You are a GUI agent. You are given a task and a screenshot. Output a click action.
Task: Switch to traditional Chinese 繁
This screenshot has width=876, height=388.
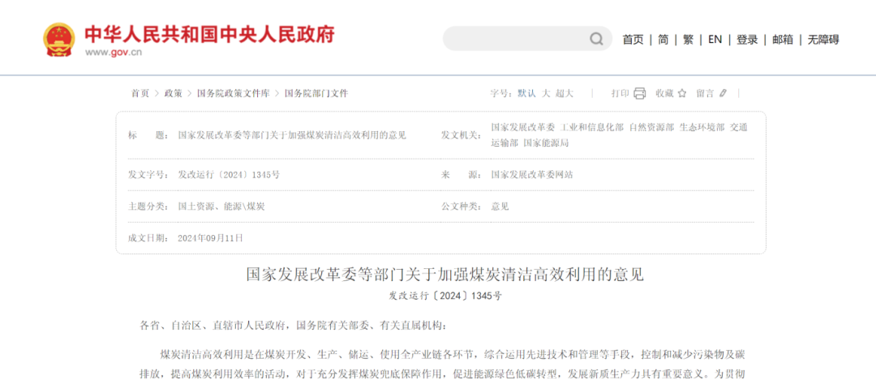[x=689, y=40]
